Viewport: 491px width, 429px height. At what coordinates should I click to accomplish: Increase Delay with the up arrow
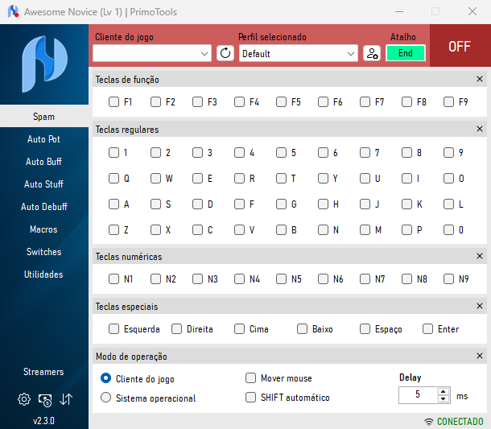pyautogui.click(x=443, y=391)
